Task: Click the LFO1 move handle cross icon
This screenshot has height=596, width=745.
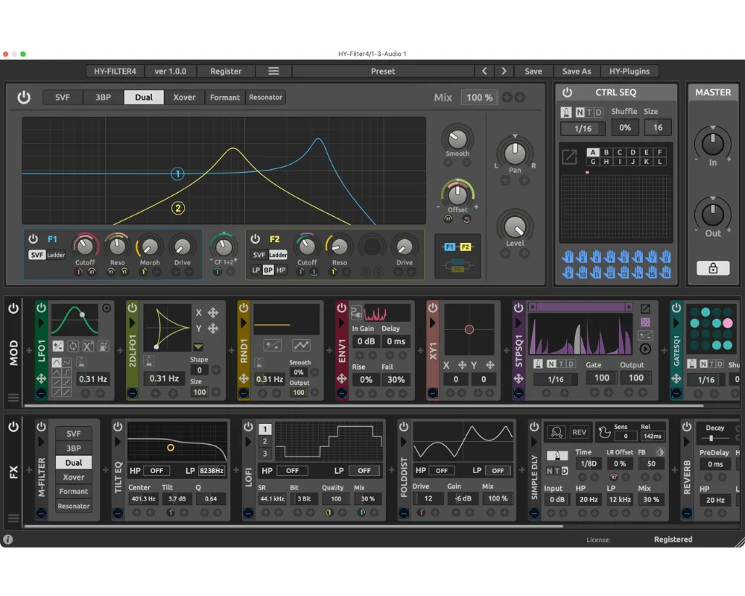Action: [x=41, y=378]
